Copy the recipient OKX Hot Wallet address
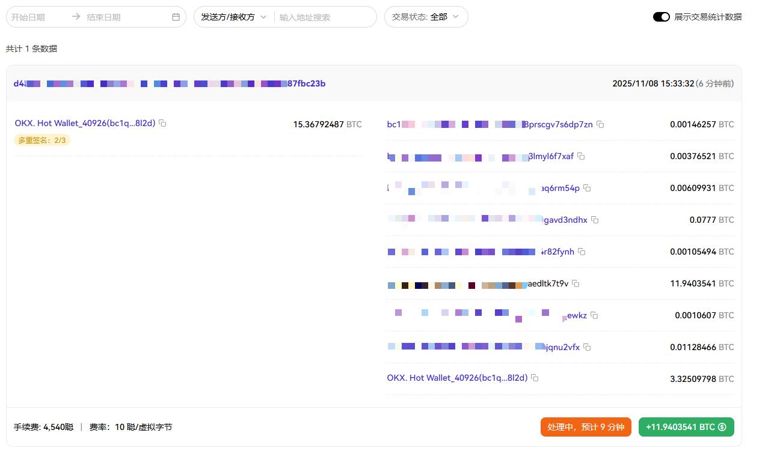This screenshot has height=457, width=783. click(x=535, y=378)
